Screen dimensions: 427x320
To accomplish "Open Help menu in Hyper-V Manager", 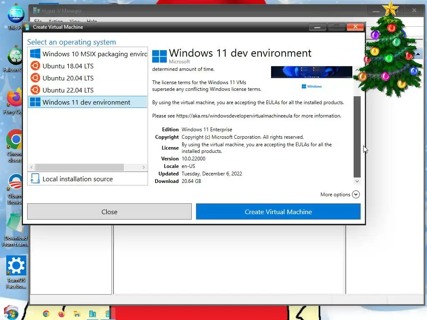I will (x=92, y=21).
